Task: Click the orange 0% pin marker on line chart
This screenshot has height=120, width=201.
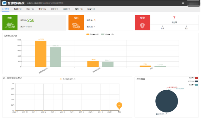Action: coord(119,106)
